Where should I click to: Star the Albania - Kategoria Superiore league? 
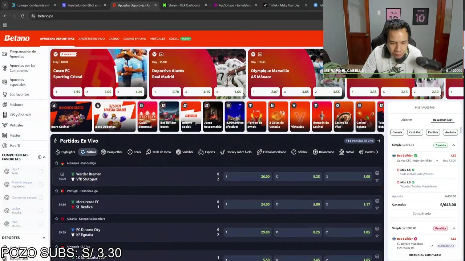pos(57,219)
